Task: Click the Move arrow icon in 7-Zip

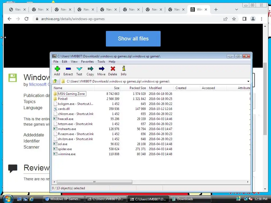Action: pos(101,69)
